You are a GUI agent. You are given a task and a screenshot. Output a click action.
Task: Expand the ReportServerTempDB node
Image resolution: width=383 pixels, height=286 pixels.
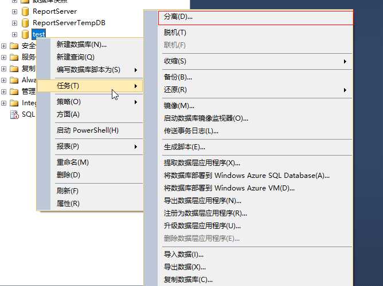(x=15, y=23)
